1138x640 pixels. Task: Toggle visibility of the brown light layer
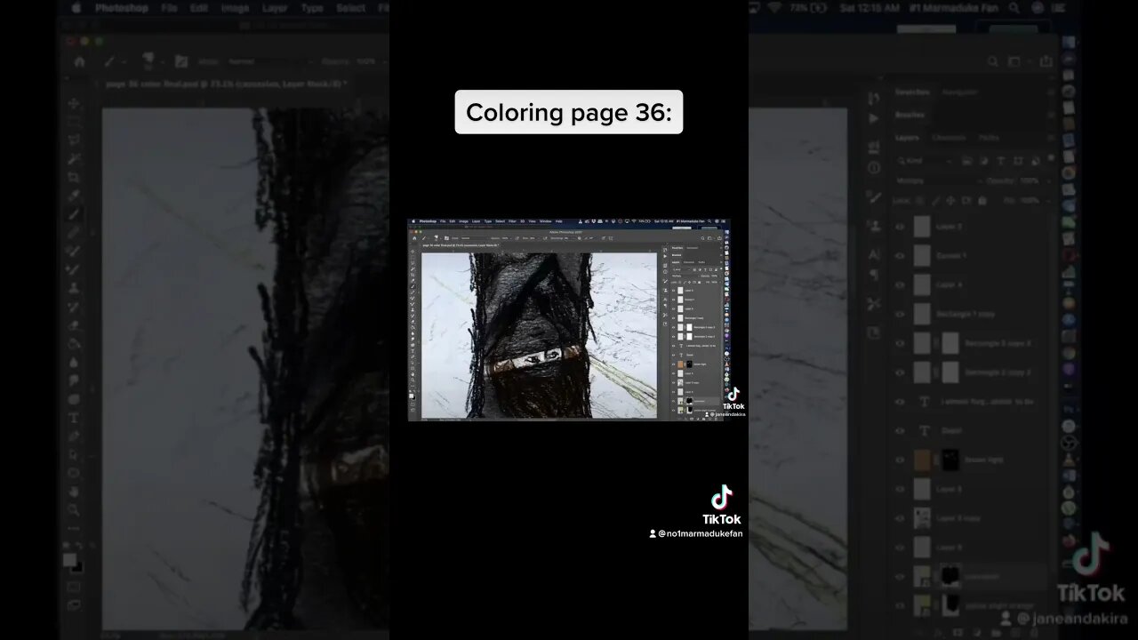900,460
